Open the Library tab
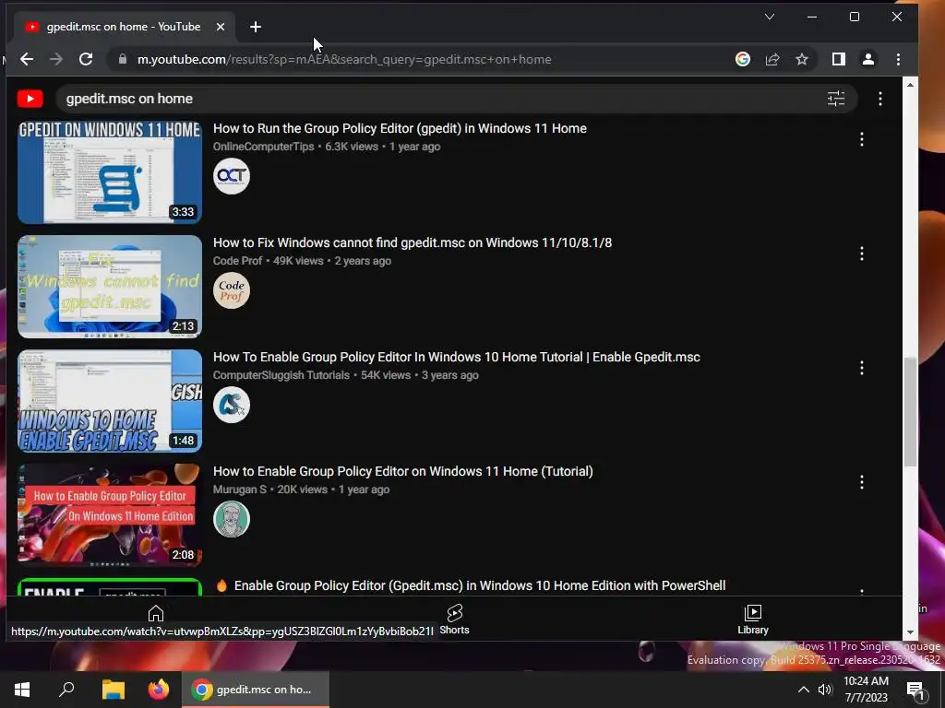Image resolution: width=945 pixels, height=708 pixels. (x=753, y=619)
